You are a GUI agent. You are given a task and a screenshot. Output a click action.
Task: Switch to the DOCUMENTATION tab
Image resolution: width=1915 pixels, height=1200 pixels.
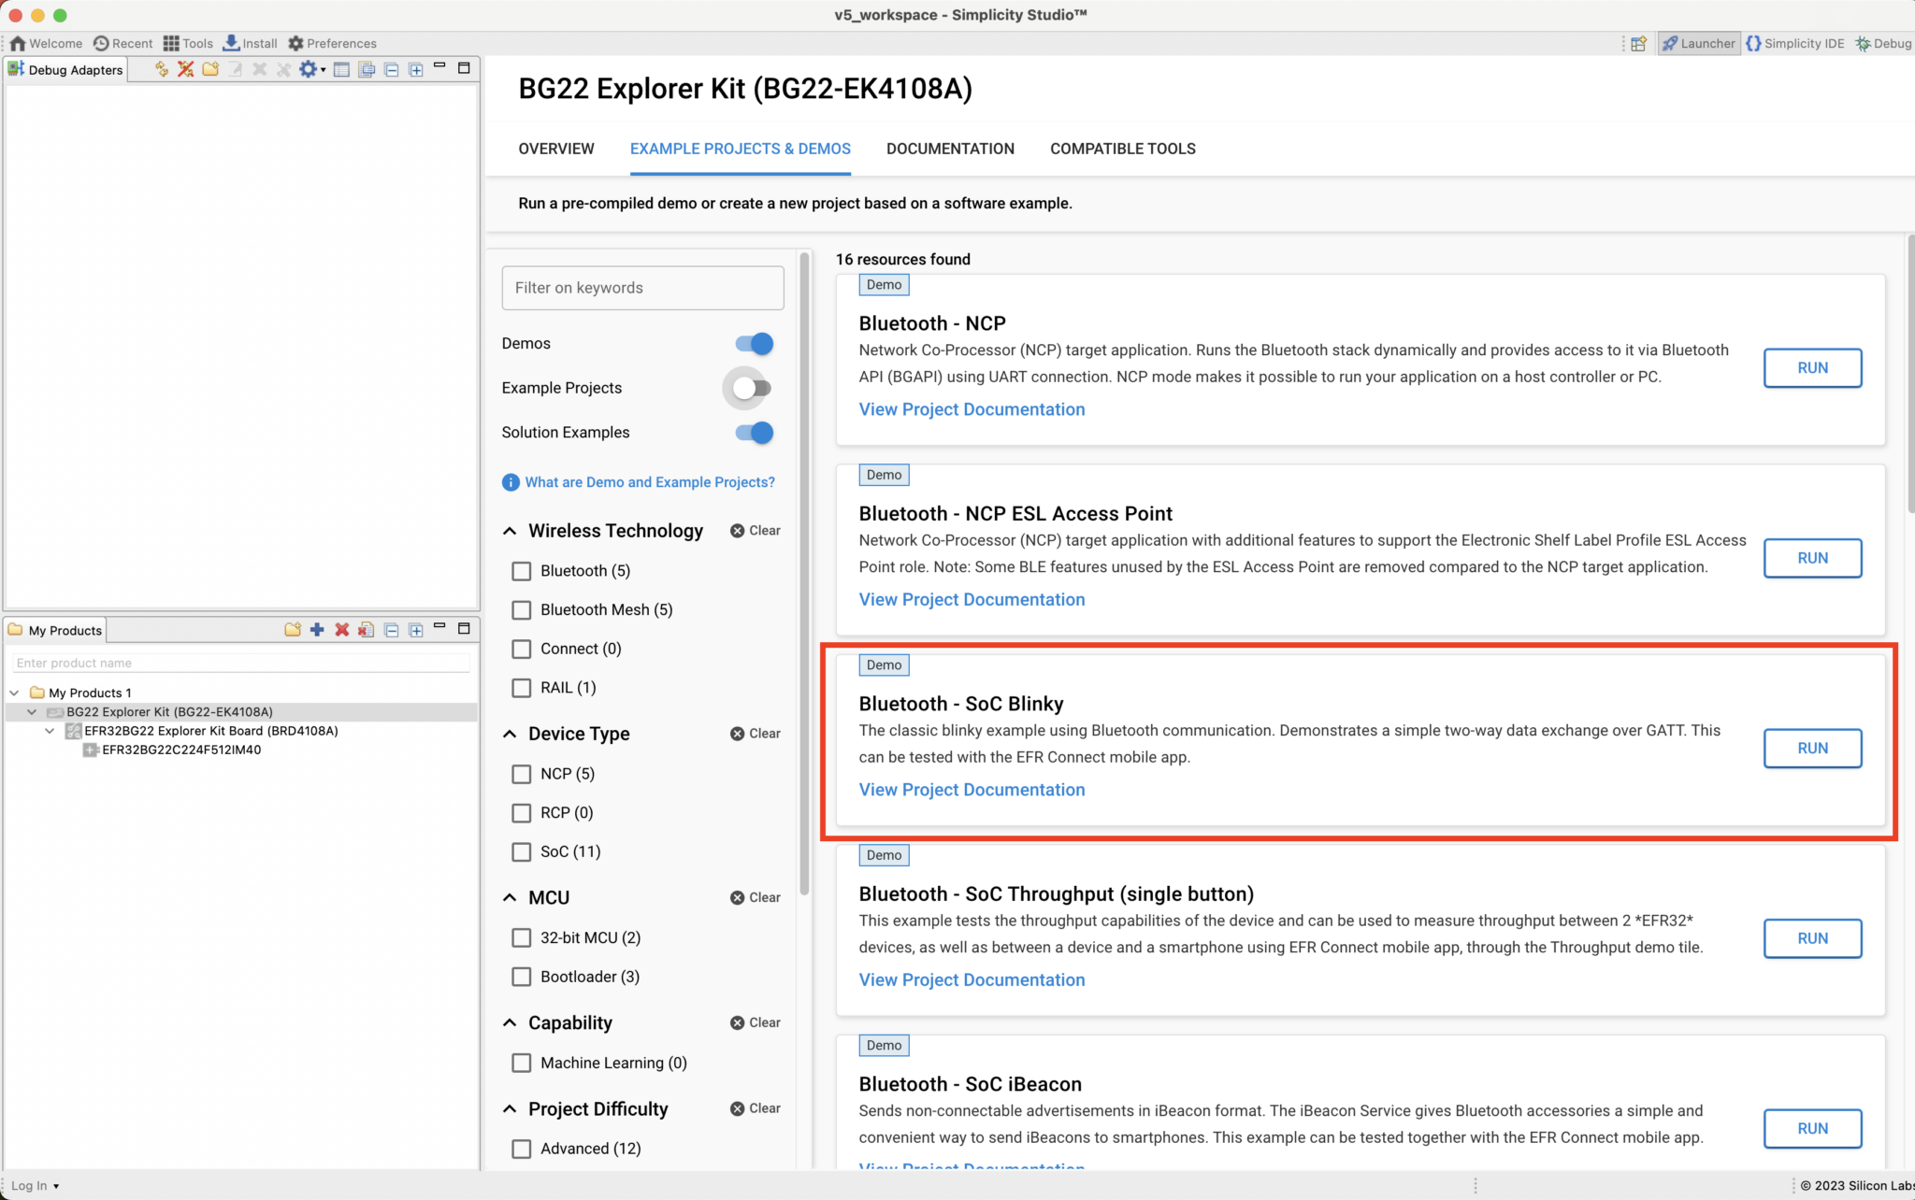[950, 149]
